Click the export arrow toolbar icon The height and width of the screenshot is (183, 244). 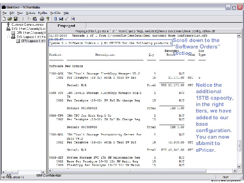73,19
